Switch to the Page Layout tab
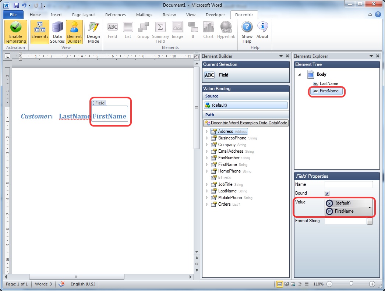 pyautogui.click(x=84, y=15)
